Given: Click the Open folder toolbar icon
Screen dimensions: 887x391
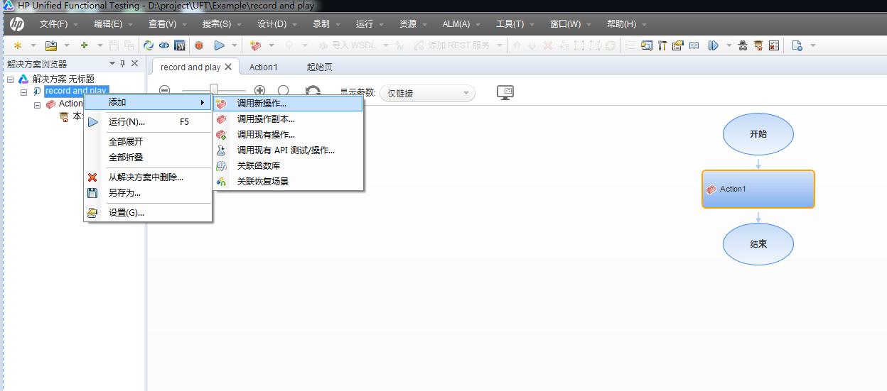Looking at the screenshot, I should pyautogui.click(x=51, y=45).
